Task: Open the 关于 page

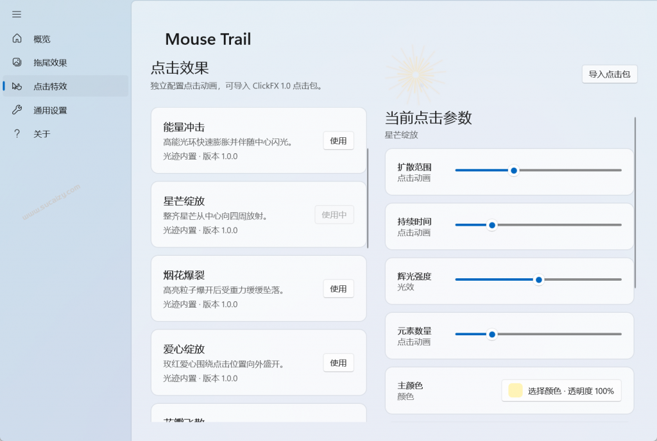Action: [x=66, y=134]
